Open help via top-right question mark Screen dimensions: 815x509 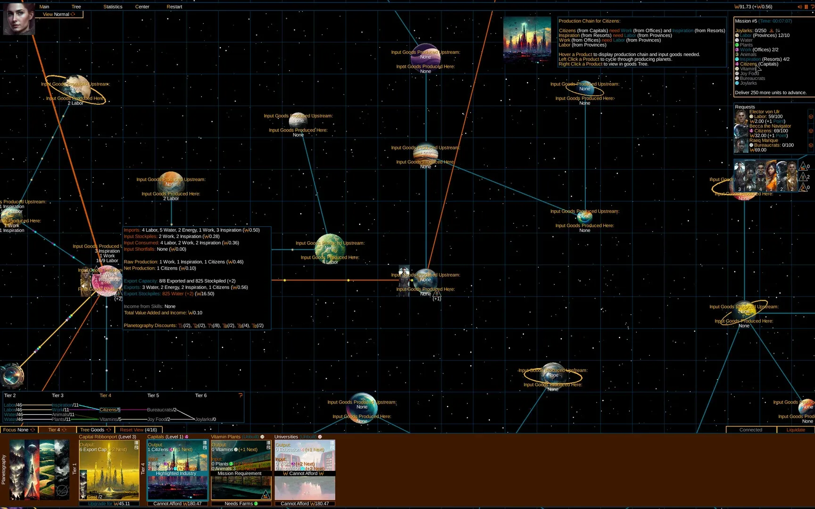click(812, 7)
